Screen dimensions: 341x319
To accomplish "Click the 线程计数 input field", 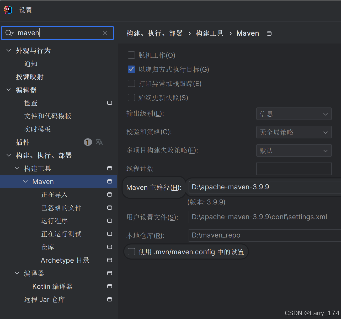I will (x=294, y=169).
